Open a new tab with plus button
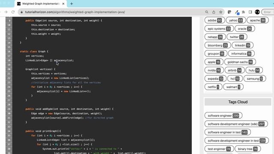 click(71, 4)
